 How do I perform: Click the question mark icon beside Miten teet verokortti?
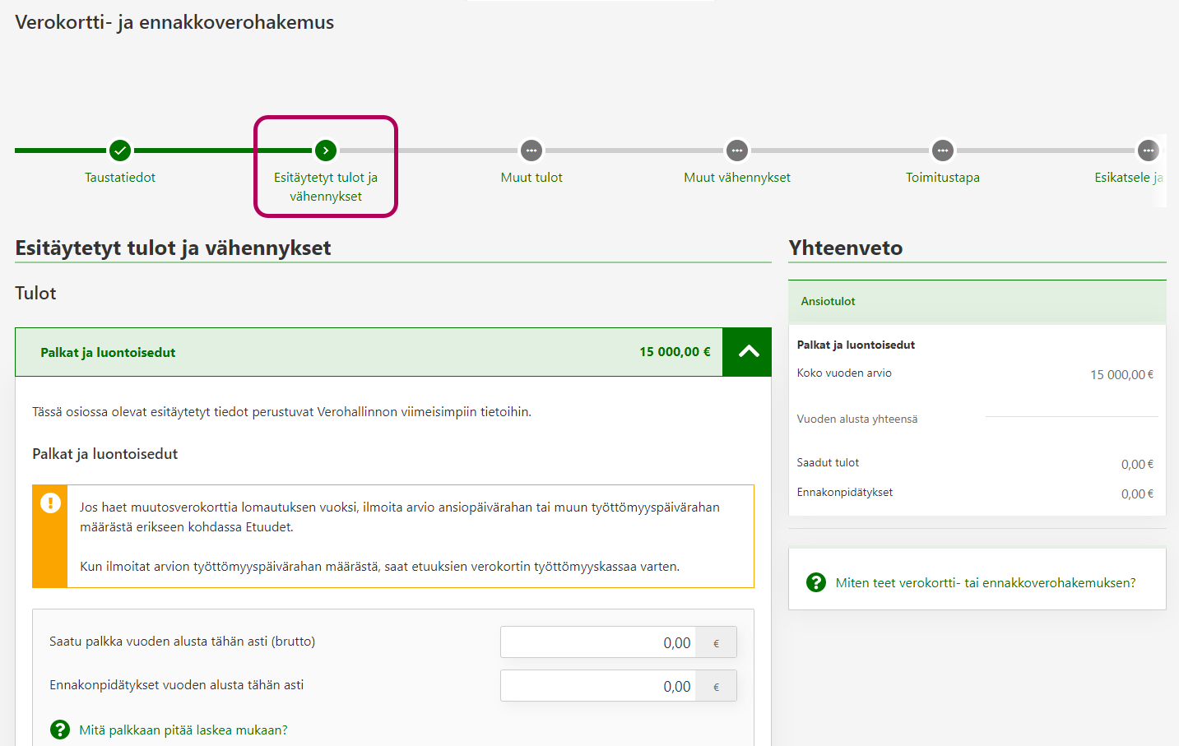pos(816,582)
